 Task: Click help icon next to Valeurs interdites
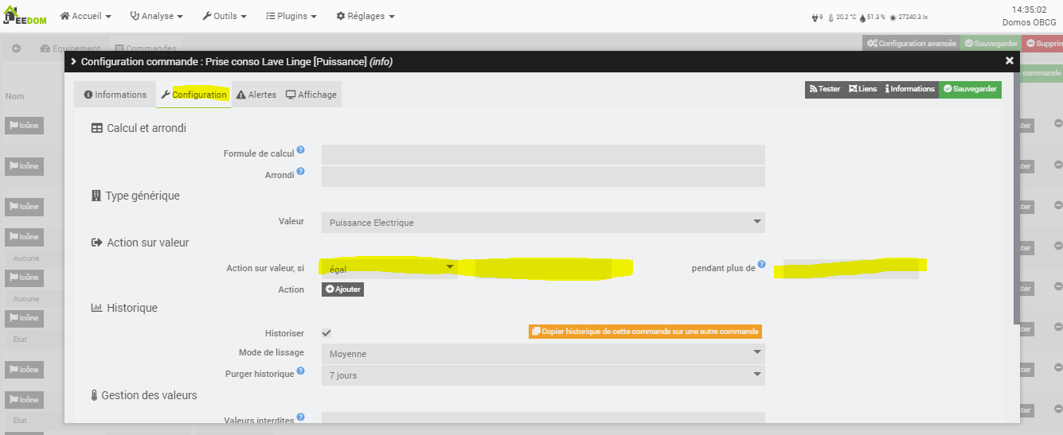pos(301,417)
